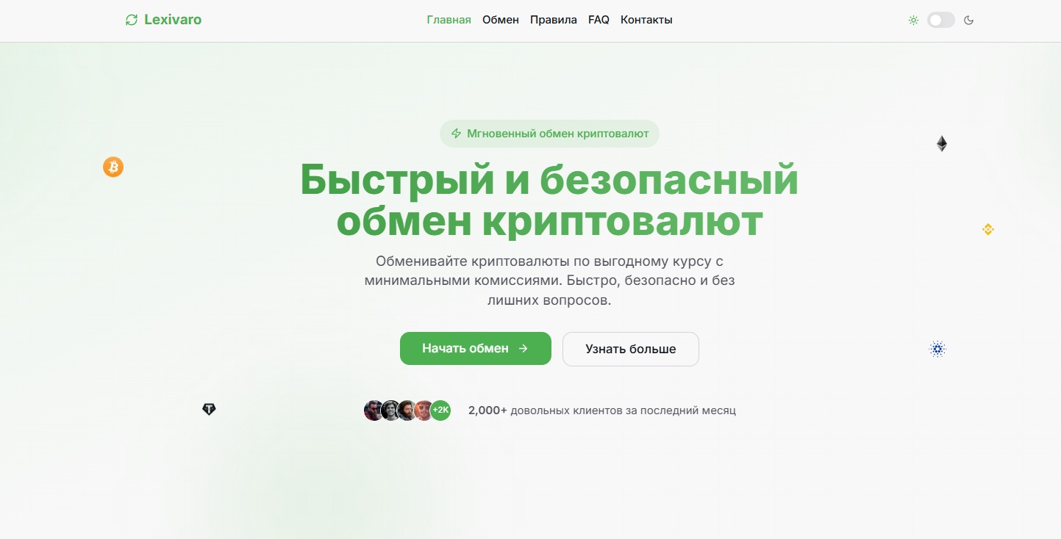The image size is (1061, 539).
Task: Click the first customer avatar thumbnail
Action: click(x=374, y=410)
